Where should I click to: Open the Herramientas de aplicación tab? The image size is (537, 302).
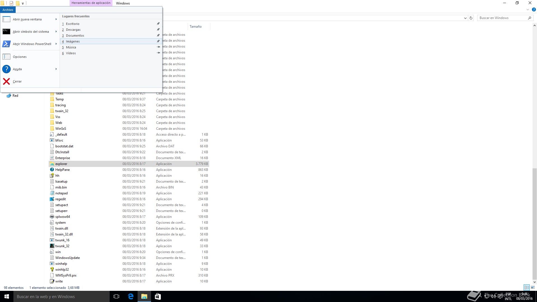[x=91, y=3]
